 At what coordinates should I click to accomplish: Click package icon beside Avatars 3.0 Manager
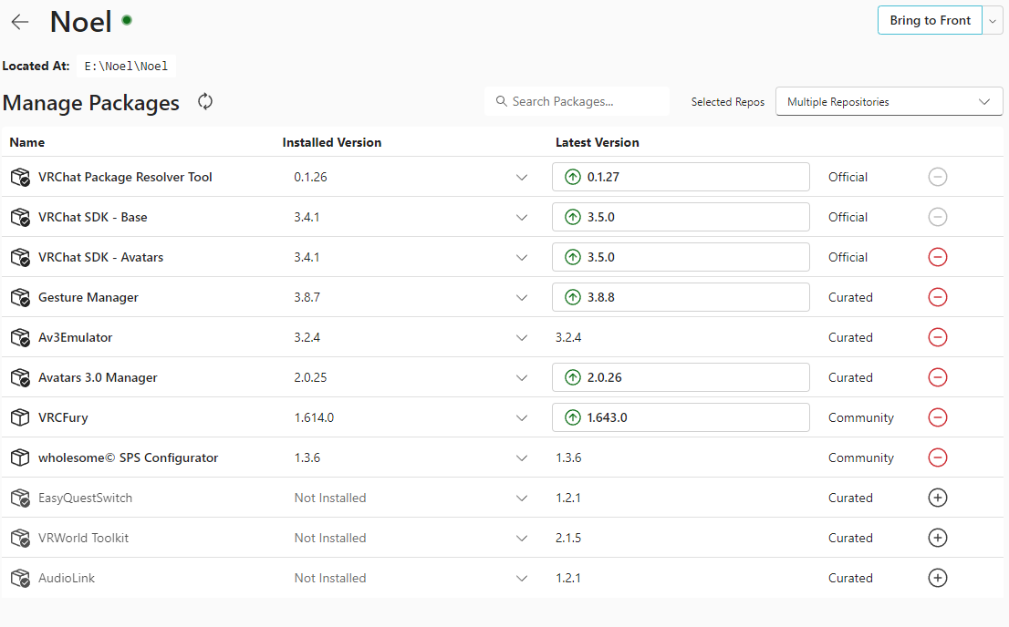(21, 377)
